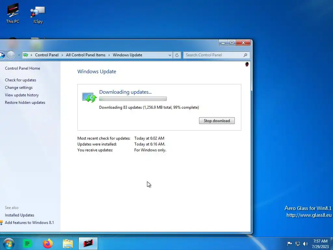The width and height of the screenshot is (333, 250).
Task: Open This PC desktop icon
Action: (13, 13)
